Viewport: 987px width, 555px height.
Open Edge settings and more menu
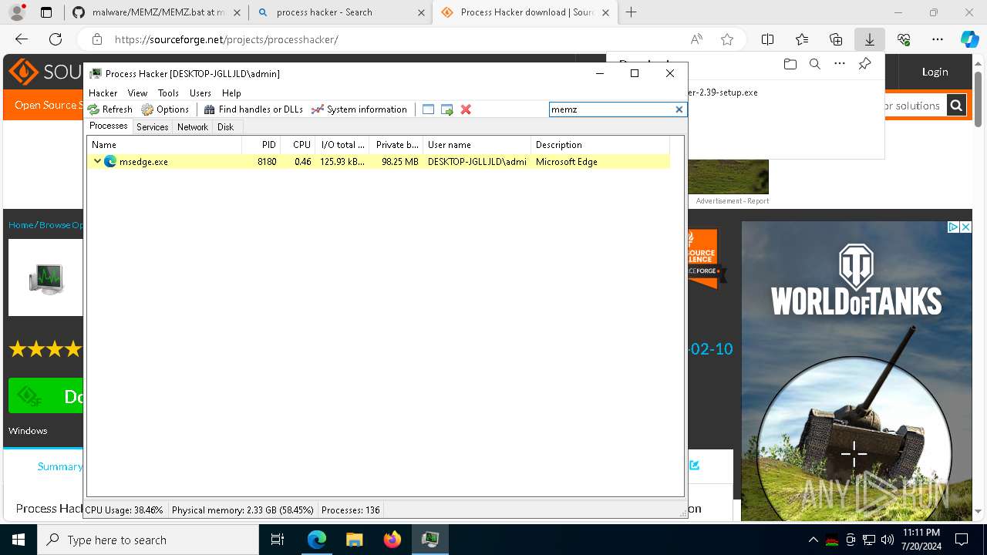[x=938, y=39]
